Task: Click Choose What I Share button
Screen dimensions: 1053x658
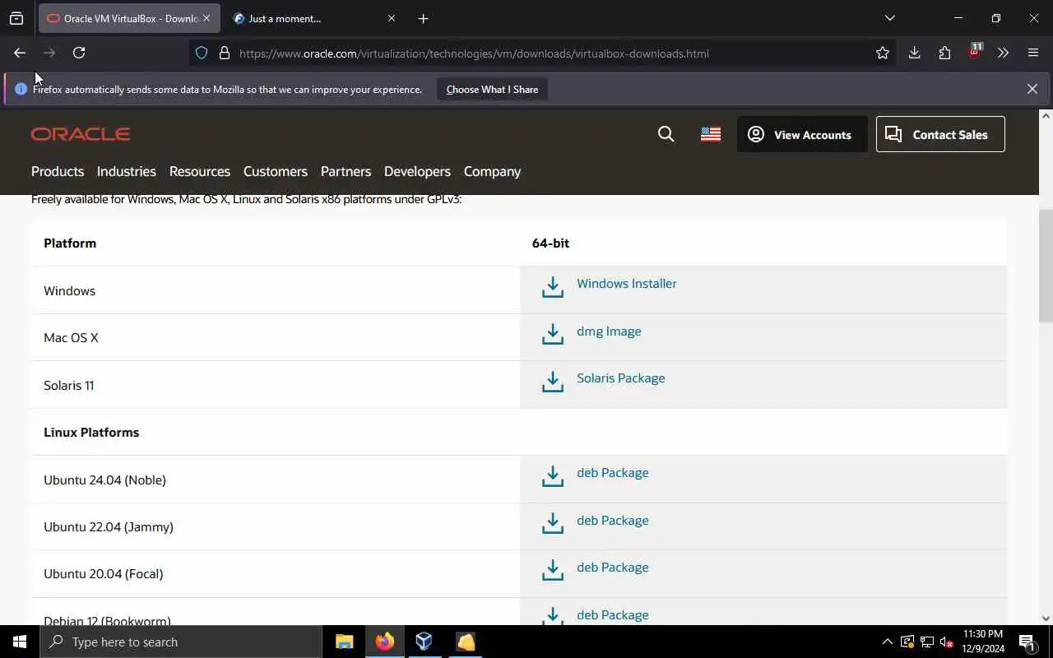Action: (x=492, y=89)
